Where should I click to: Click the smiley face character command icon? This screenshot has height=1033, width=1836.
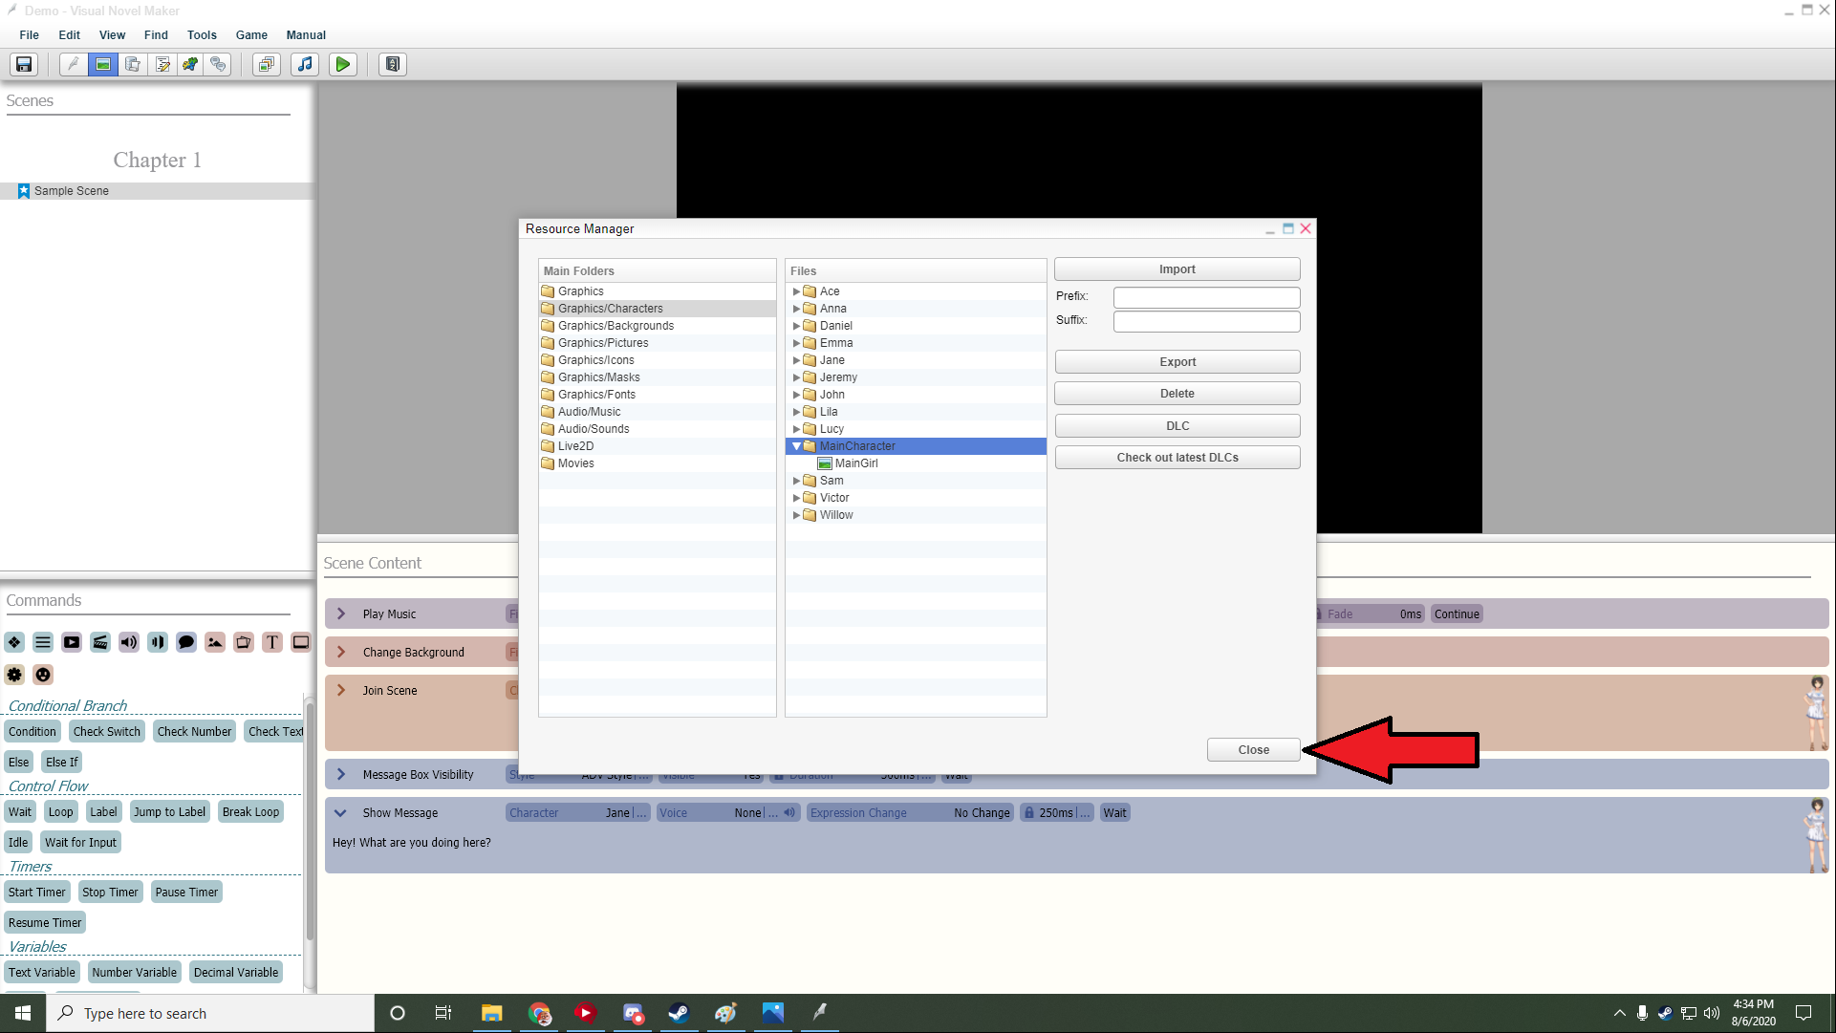(43, 675)
